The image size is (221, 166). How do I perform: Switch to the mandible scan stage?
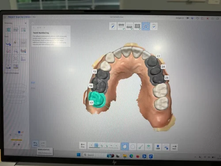coord(129,26)
